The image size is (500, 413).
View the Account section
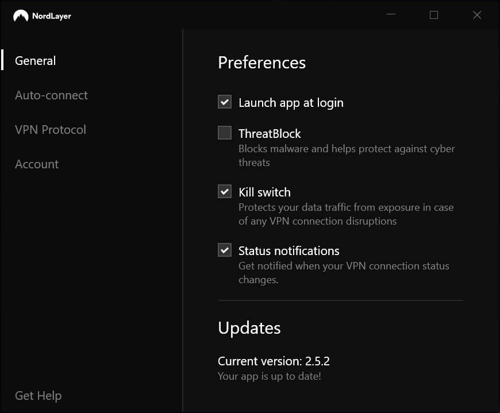click(x=36, y=164)
